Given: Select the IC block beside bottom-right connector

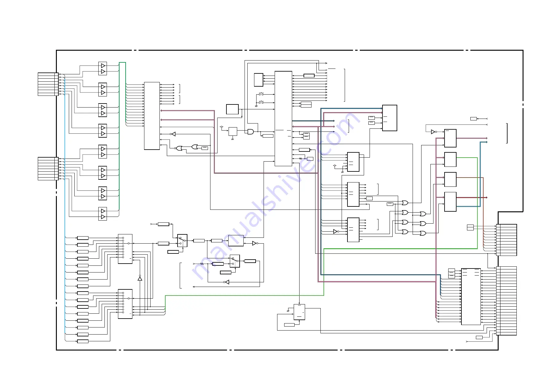Looking at the screenshot, I should point(471,296).
